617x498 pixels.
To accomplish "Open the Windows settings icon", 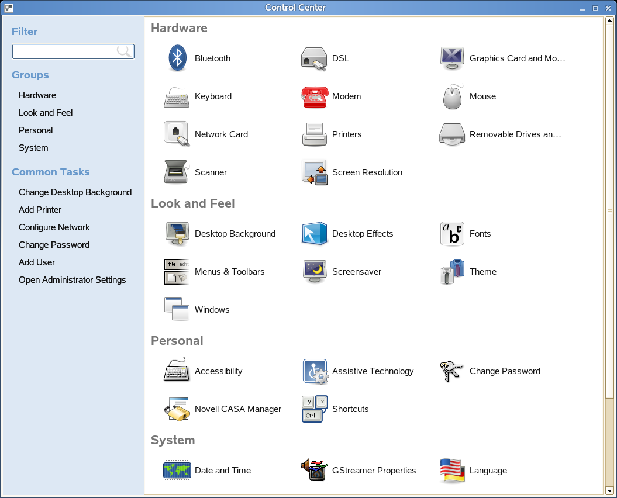I will click(x=177, y=309).
